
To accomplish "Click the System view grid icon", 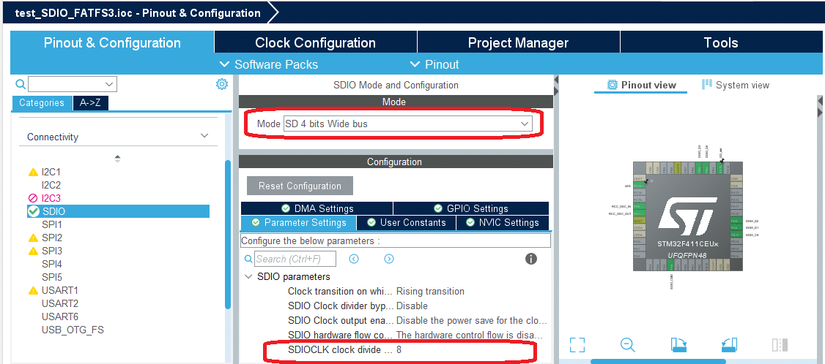I will 706,85.
